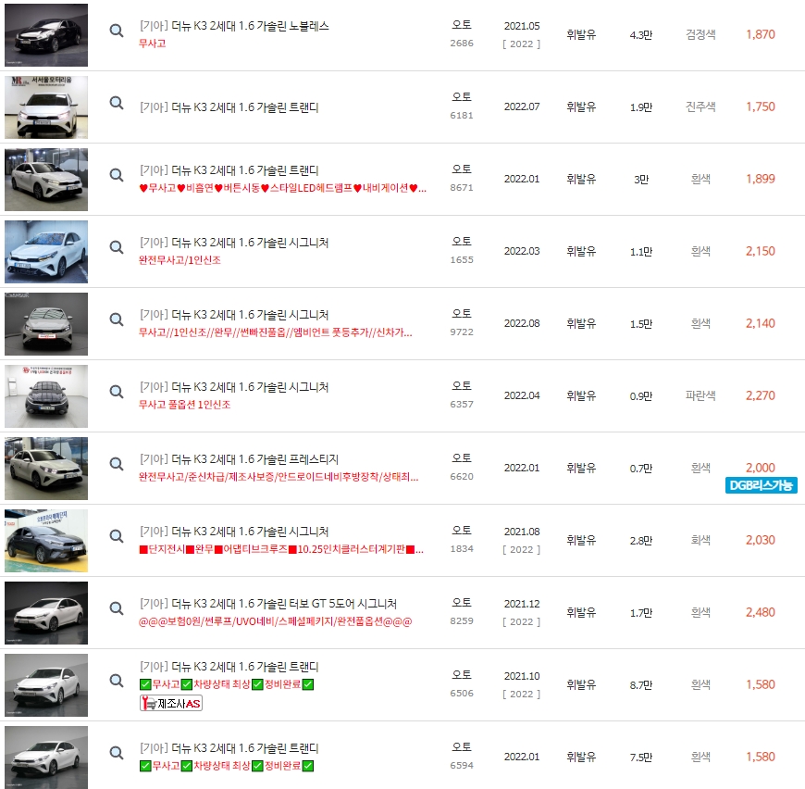Click plate number 2686
This screenshot has width=805, height=789.
tap(462, 44)
